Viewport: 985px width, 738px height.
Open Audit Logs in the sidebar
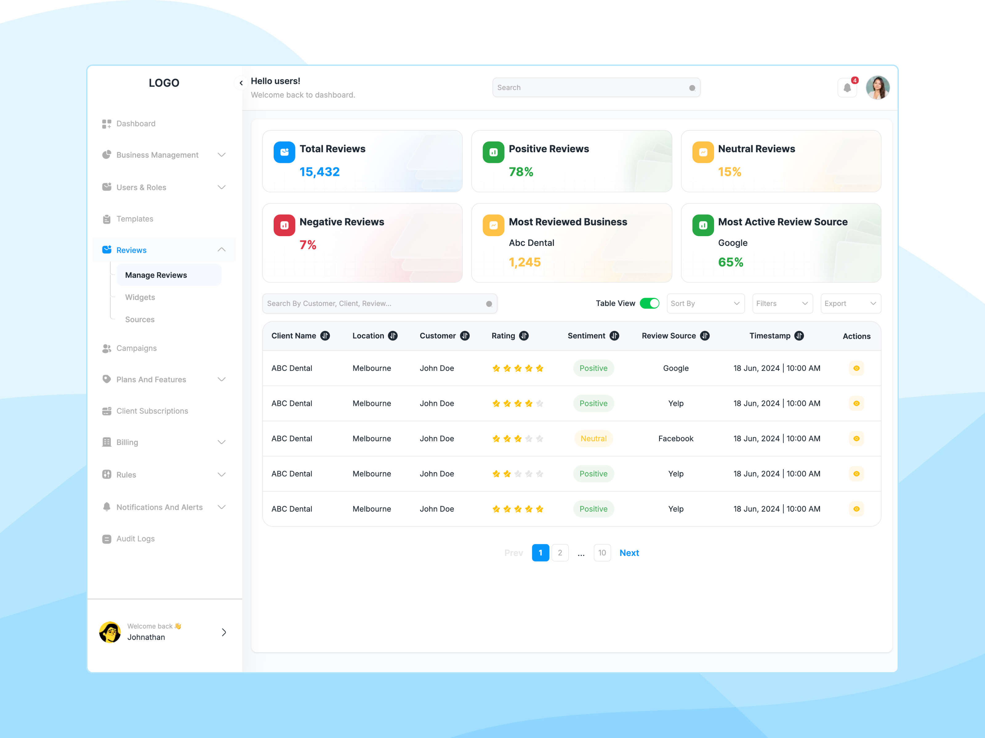pos(135,539)
